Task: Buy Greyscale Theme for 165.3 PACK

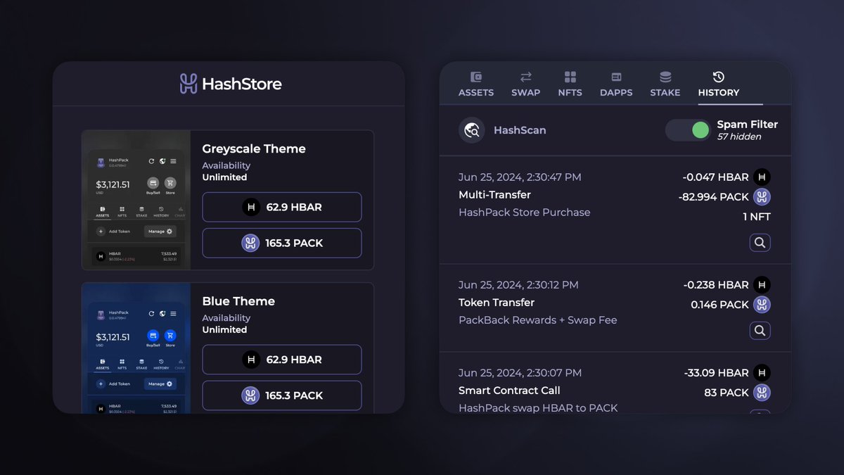Action: [282, 243]
